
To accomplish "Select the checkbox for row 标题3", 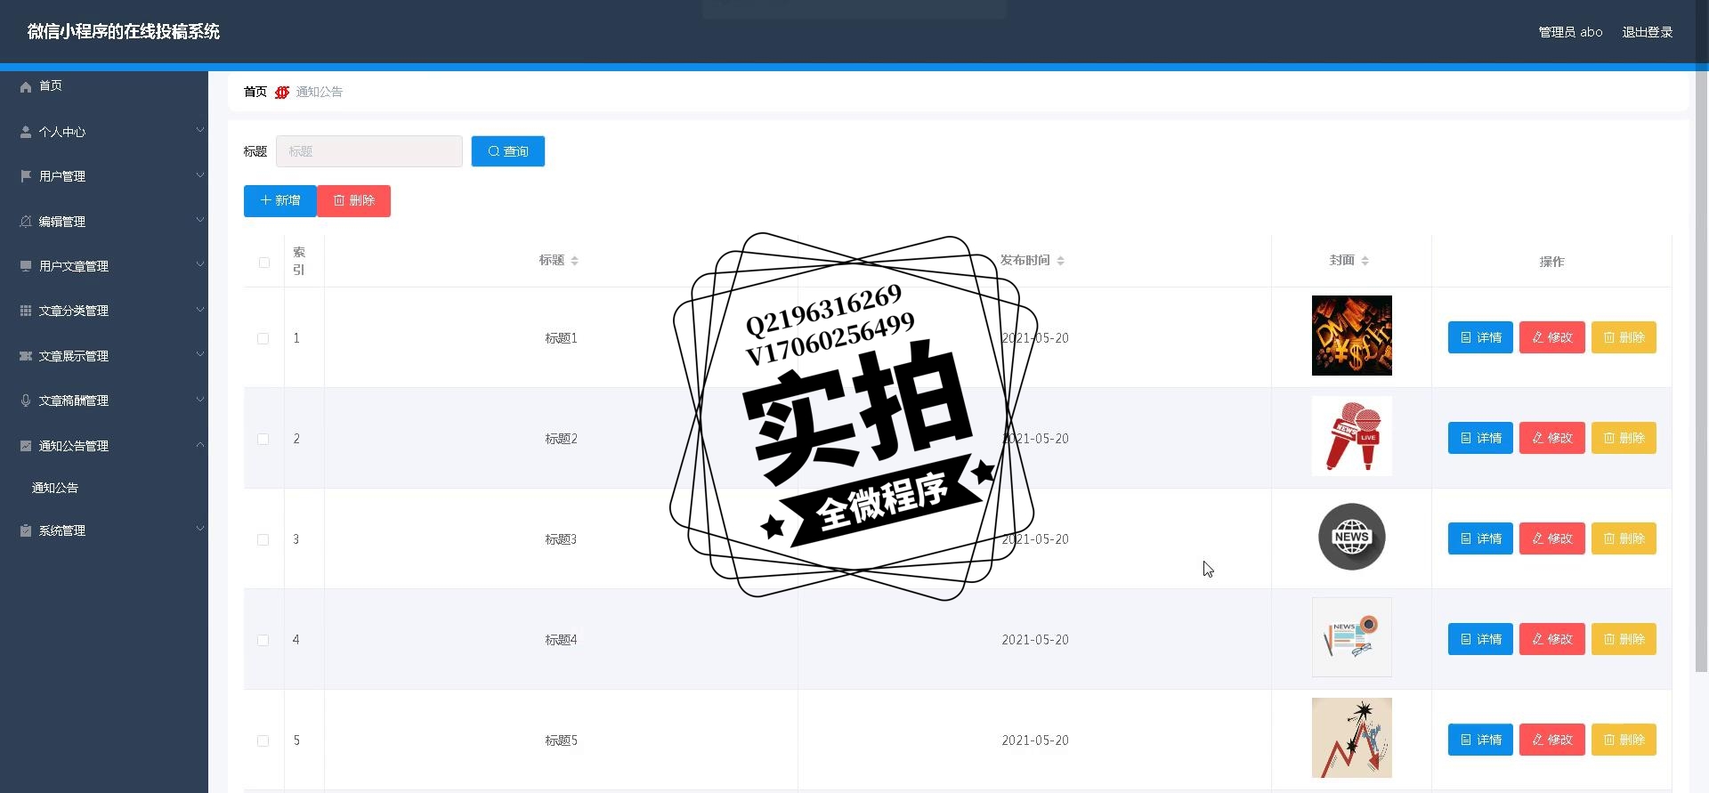I will 263,540.
